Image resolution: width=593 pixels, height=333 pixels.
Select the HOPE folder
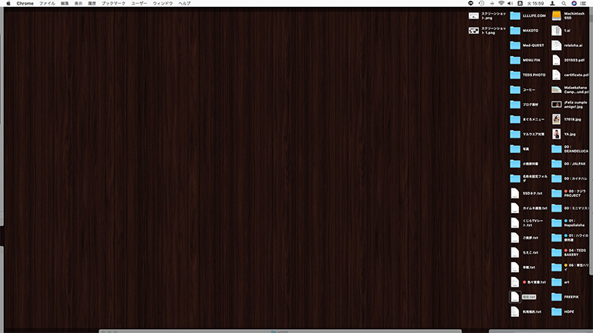coord(556,311)
